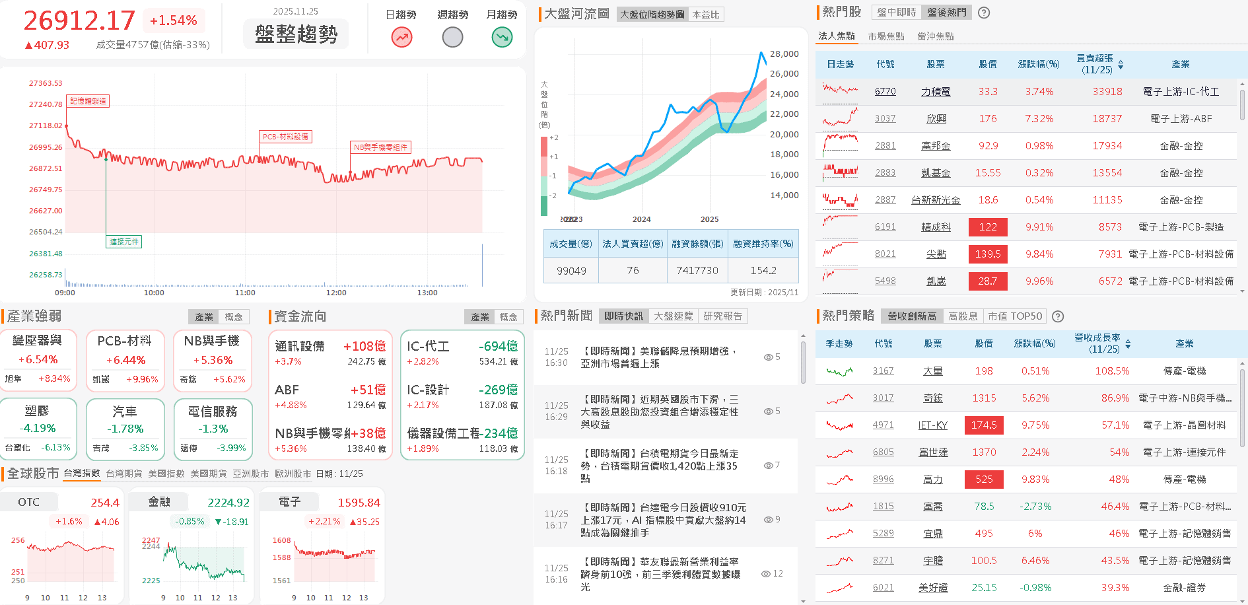1248x605 pixels.
Task: Click the eye view-count icon on 美聯儲 news
Action: pyautogui.click(x=768, y=357)
